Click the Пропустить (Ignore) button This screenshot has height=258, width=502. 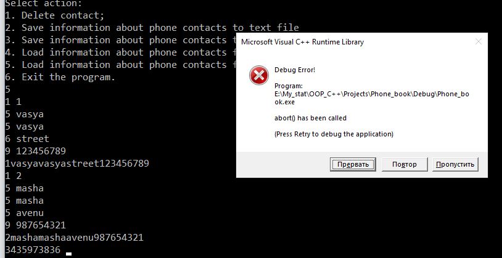coord(455,164)
